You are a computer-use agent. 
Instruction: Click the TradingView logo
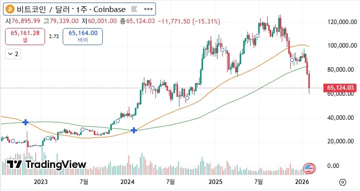tap(47, 164)
